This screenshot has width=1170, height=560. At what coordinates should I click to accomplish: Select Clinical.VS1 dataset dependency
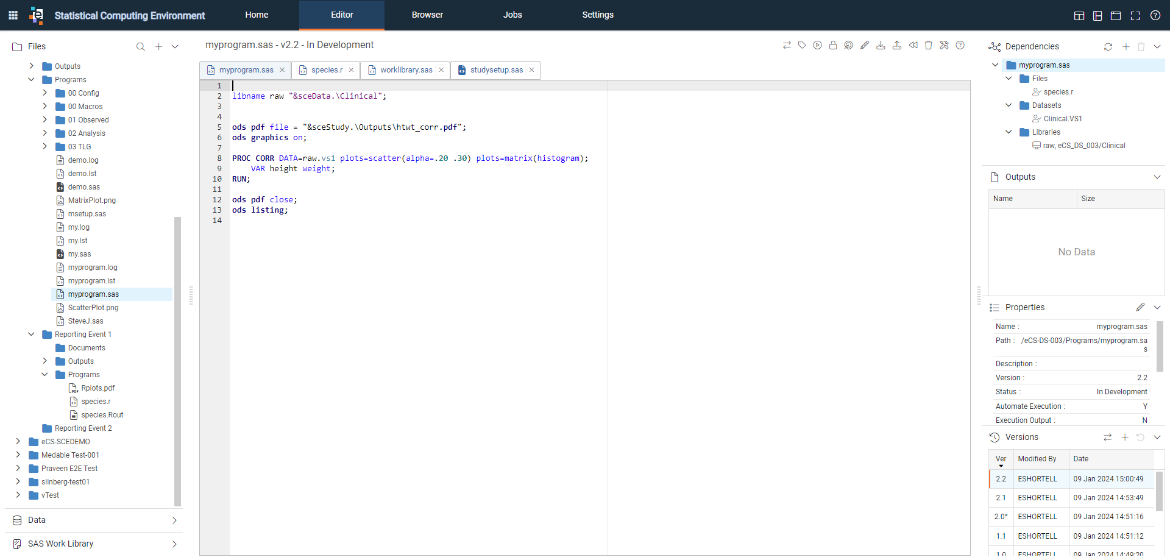click(1063, 119)
